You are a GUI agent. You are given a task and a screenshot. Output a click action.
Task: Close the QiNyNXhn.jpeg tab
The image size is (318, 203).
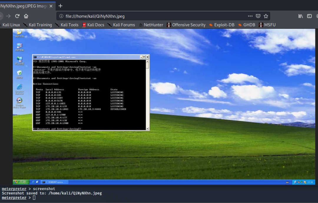point(51,6)
